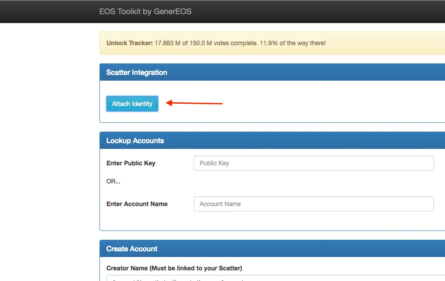The image size is (445, 281).
Task: Click the bold Unlock Tracker label
Action: point(130,43)
